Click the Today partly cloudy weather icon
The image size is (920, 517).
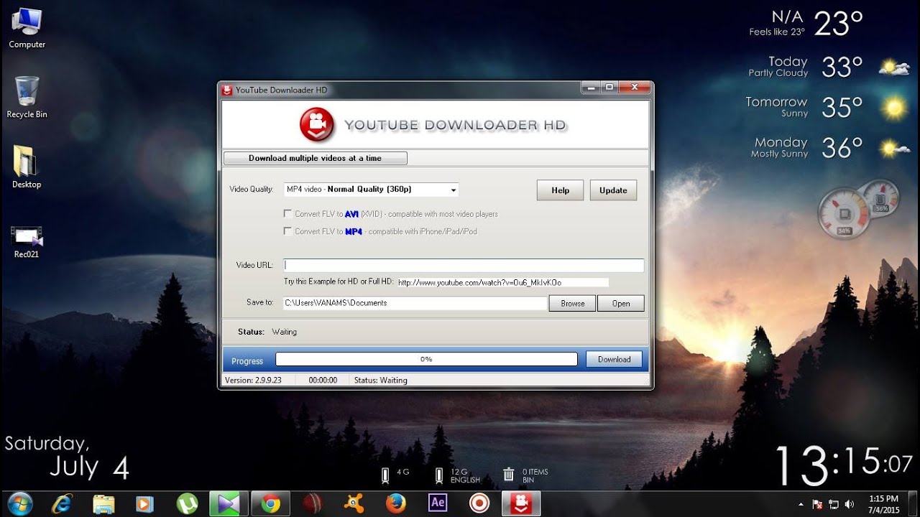pyautogui.click(x=893, y=67)
